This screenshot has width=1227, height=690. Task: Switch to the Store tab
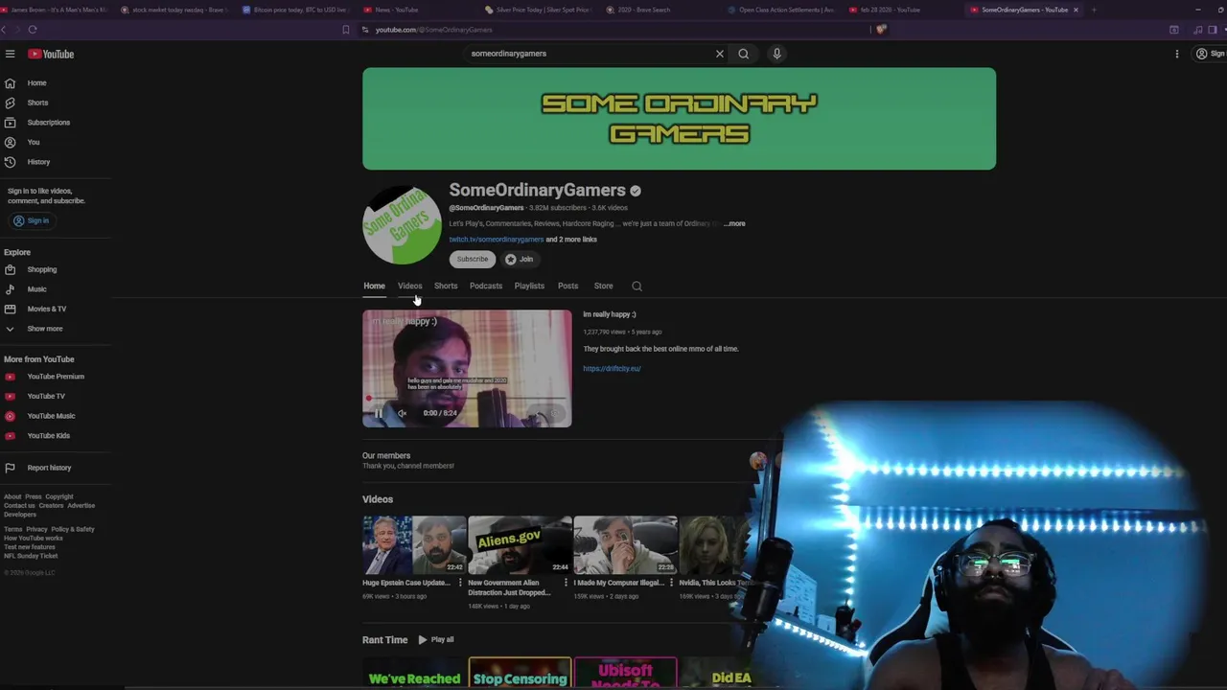(x=603, y=286)
